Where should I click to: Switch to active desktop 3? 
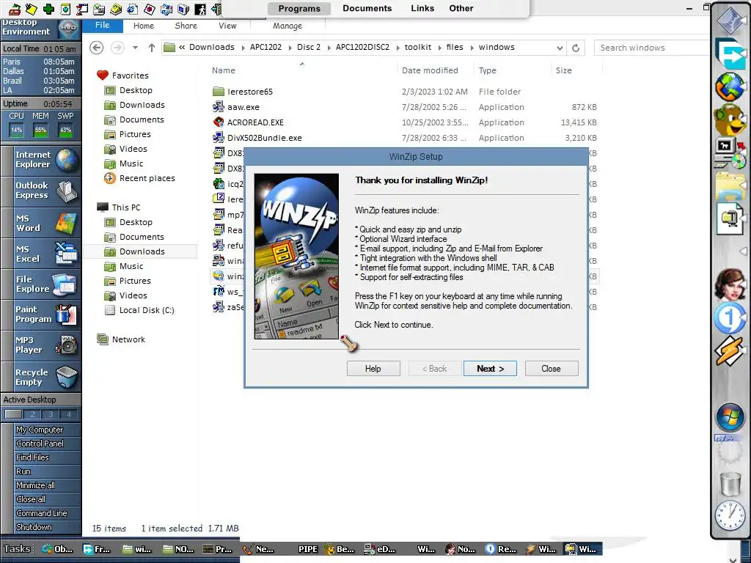[51, 415]
